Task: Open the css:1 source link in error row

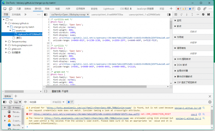Action: coord(194,114)
